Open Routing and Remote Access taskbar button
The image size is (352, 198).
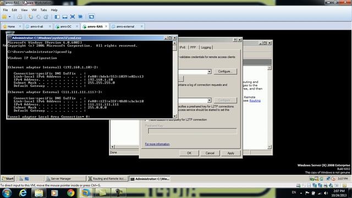(107, 179)
